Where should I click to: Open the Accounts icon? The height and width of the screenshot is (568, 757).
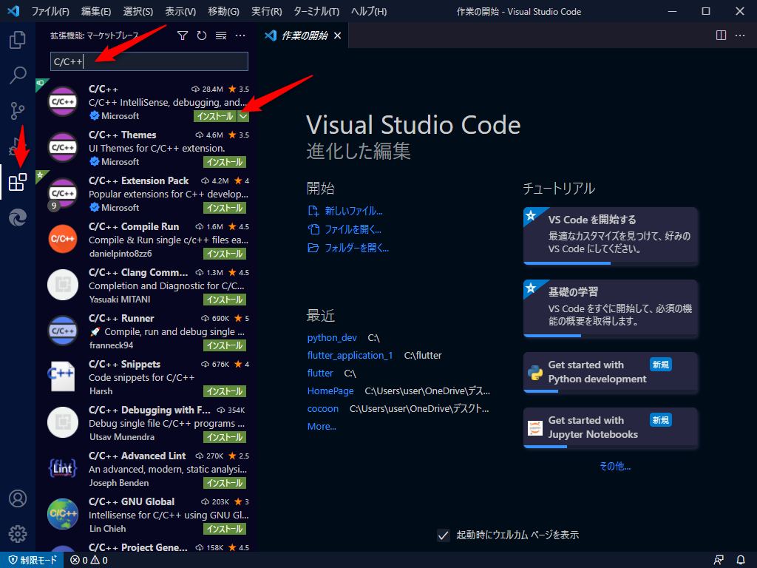point(18,498)
